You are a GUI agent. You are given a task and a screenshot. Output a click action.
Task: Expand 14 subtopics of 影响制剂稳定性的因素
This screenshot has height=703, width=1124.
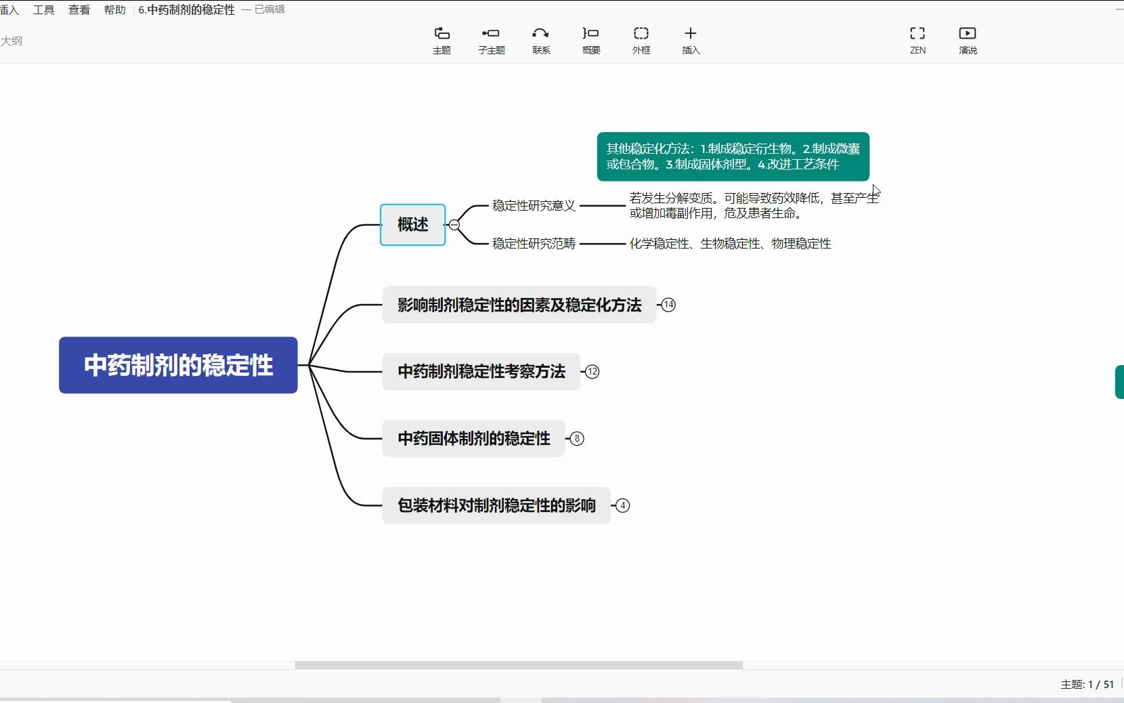coord(668,305)
